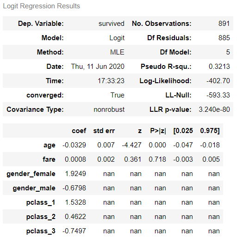Click age std err 0.007
Screen dimensions: 237x237
[x=106, y=145]
